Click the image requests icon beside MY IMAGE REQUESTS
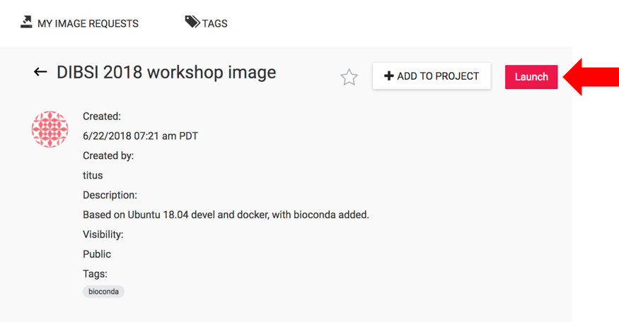 pyautogui.click(x=26, y=22)
